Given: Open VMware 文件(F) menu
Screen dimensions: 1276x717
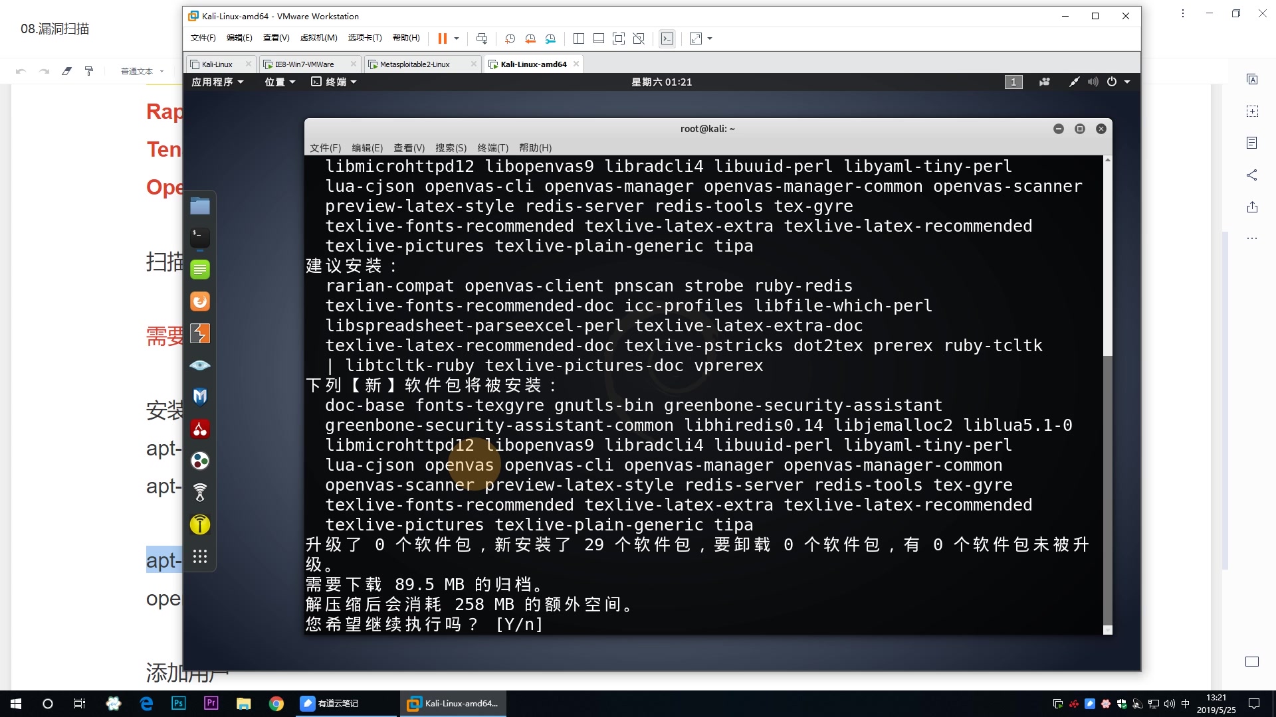Looking at the screenshot, I should tap(203, 38).
